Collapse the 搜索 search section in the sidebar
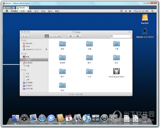Image resolution: width=160 pixels, height=128 pixels. point(22,70)
